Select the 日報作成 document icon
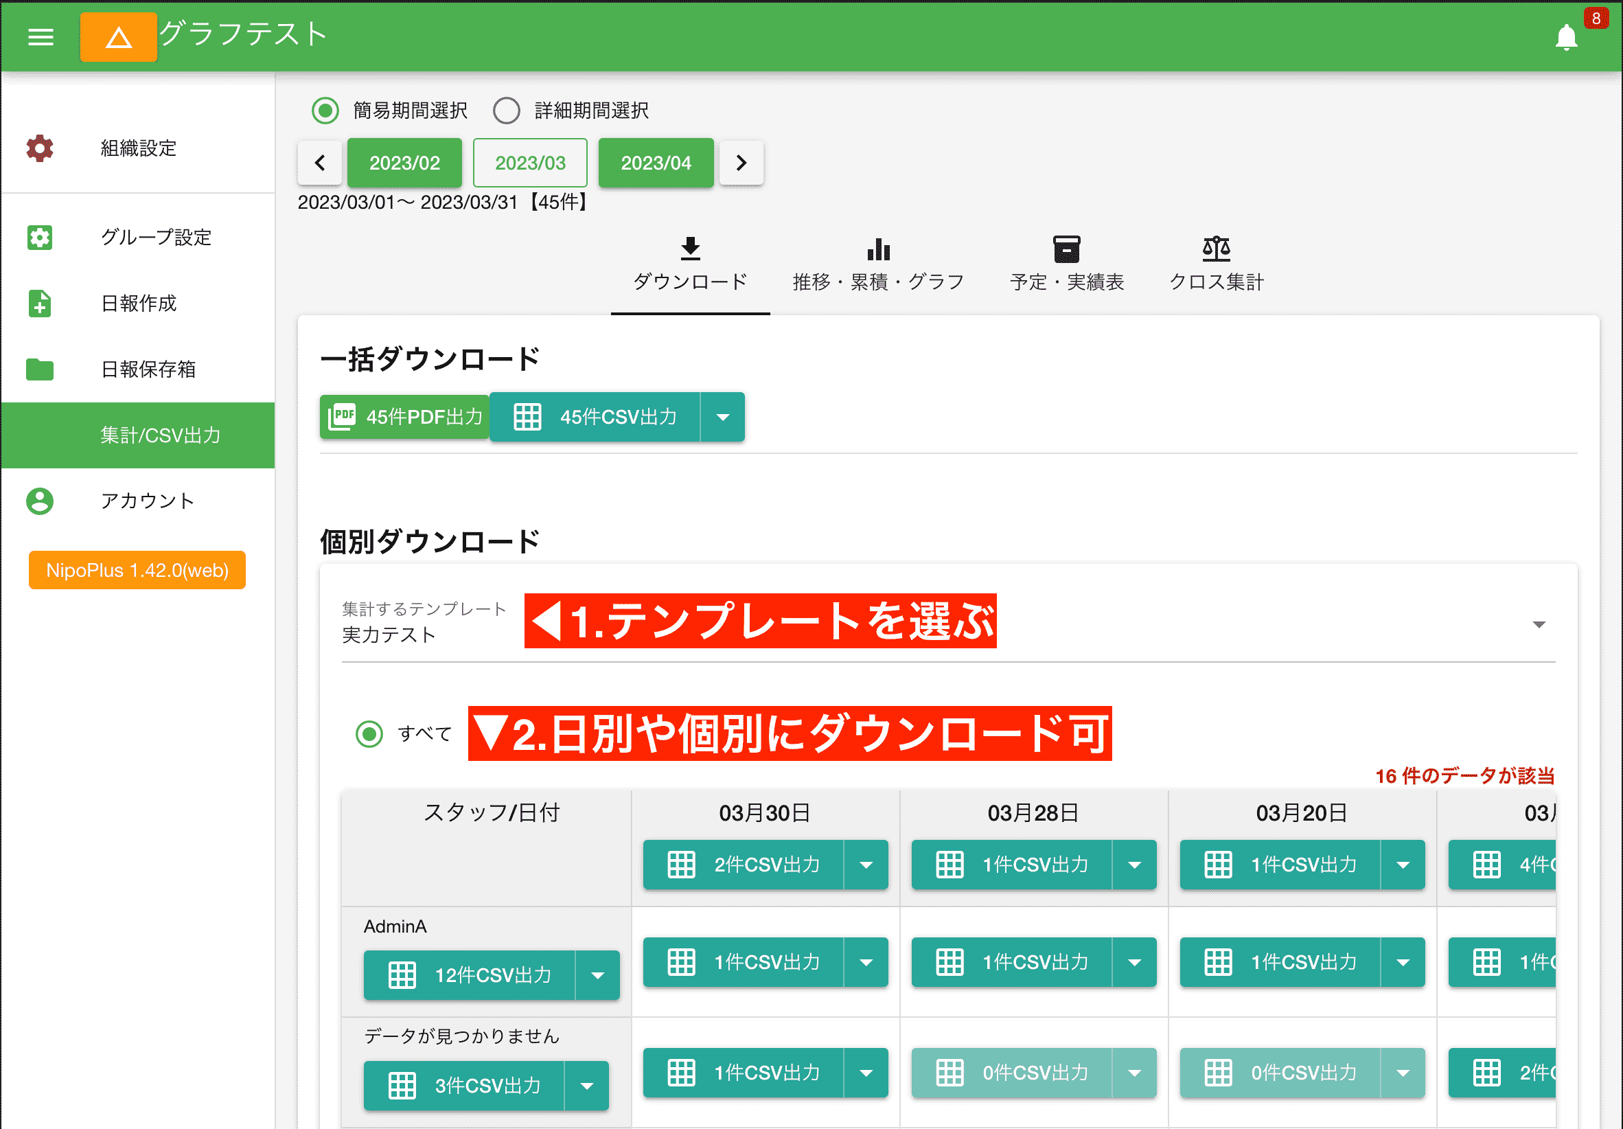This screenshot has height=1129, width=1623. tap(40, 304)
